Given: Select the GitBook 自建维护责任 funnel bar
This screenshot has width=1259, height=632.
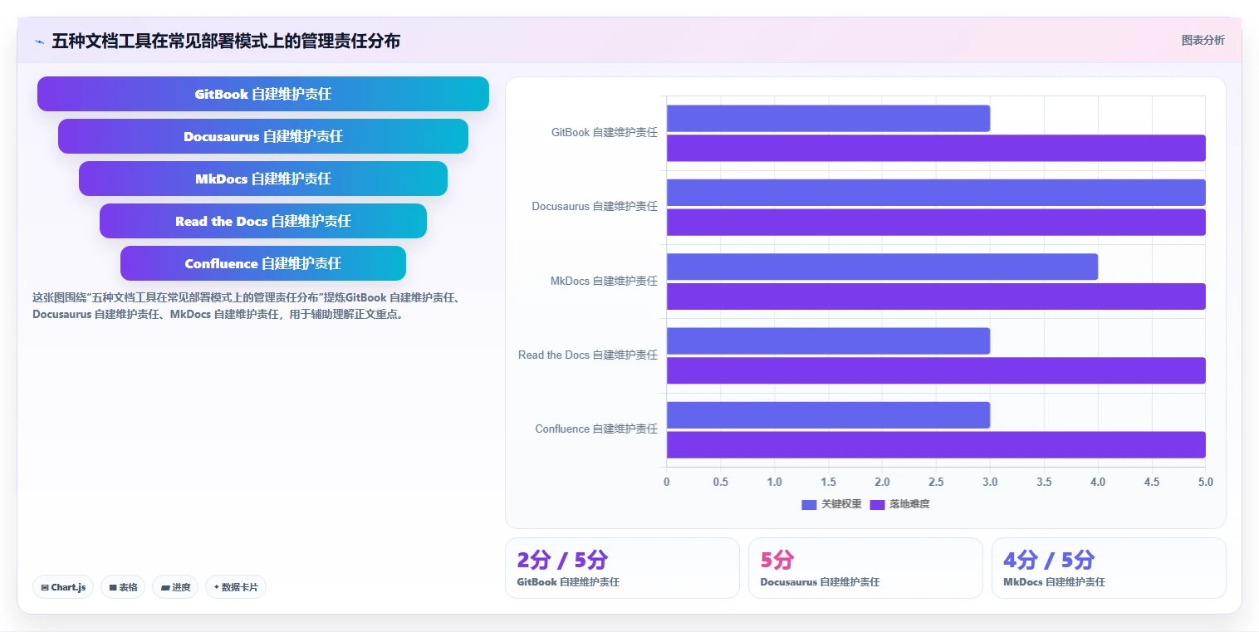Looking at the screenshot, I should 263,94.
